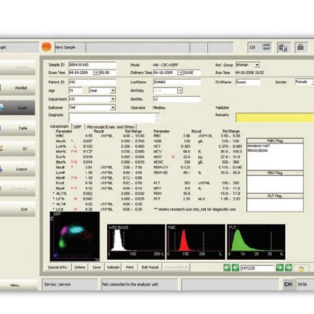The width and height of the screenshot is (314, 314).
Task: Jump to the first record with leftmost green arrow
Action: coord(227,267)
